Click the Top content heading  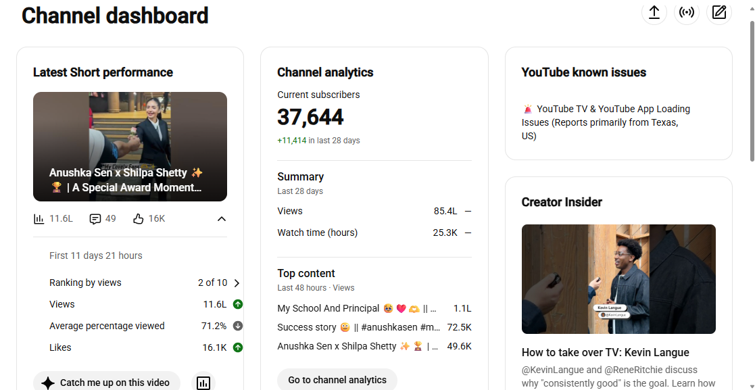coord(306,274)
